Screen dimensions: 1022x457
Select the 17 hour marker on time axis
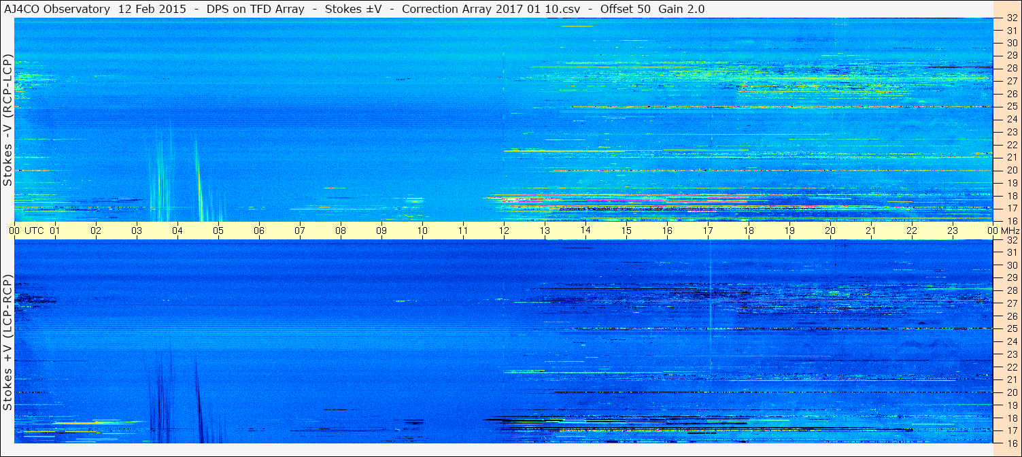(708, 231)
